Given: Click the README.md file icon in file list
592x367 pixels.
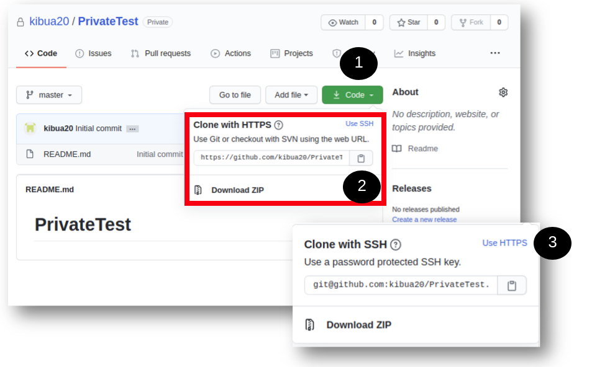Looking at the screenshot, I should click(30, 154).
